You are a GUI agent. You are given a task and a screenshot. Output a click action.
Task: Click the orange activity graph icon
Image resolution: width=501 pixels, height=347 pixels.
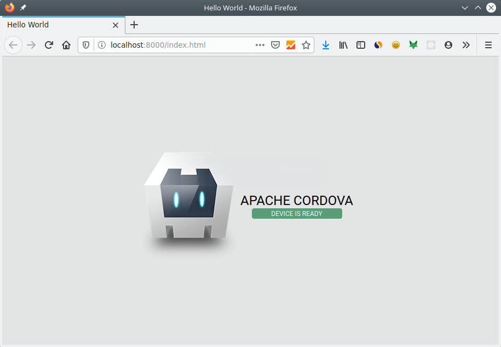coord(291,45)
